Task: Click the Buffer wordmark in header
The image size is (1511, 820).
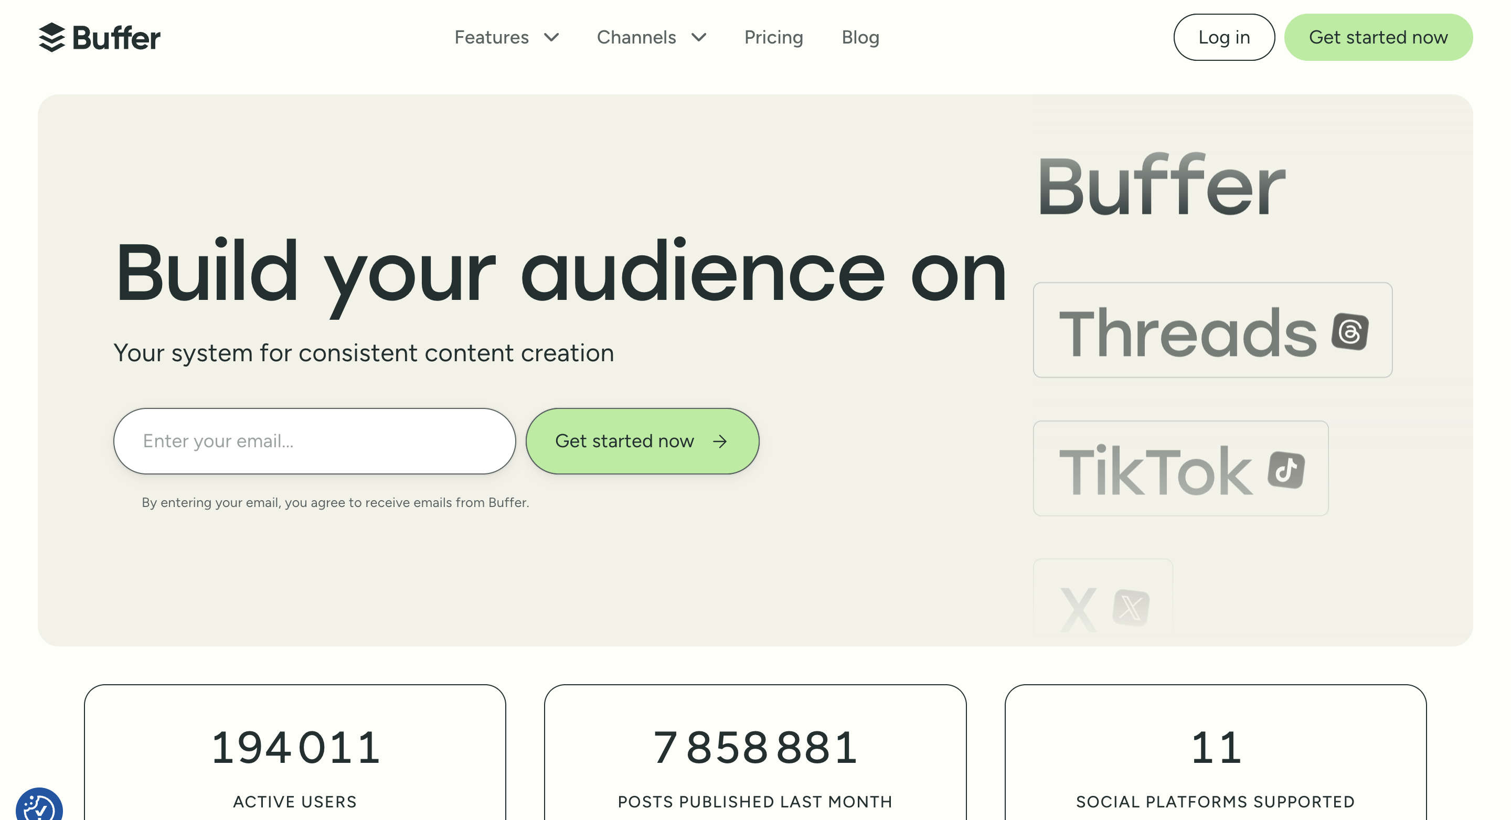Action: 116,38
